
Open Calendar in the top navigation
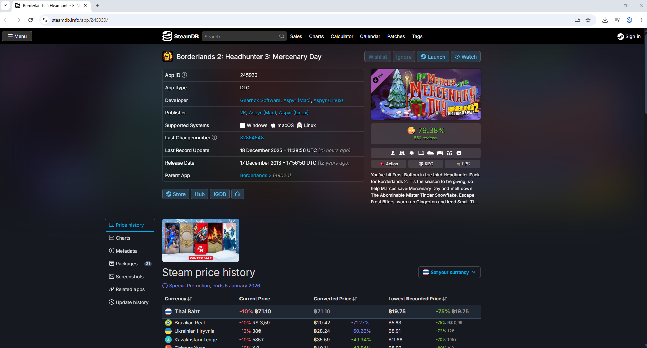tap(370, 36)
